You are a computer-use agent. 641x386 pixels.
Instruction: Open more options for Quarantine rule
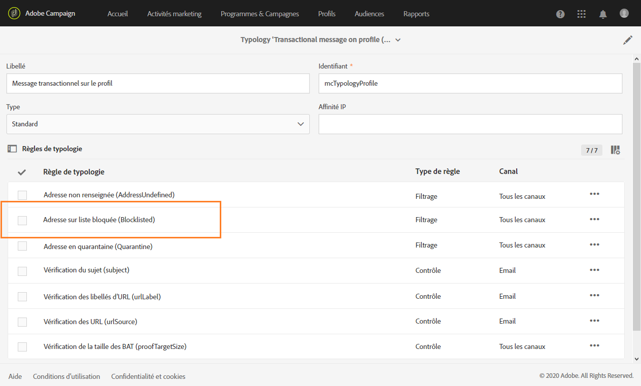point(594,244)
